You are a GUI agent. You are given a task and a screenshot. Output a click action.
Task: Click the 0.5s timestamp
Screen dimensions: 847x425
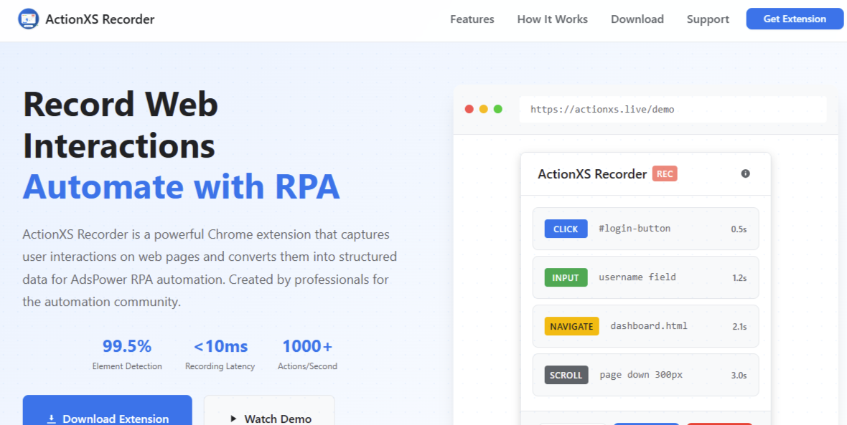click(x=739, y=229)
